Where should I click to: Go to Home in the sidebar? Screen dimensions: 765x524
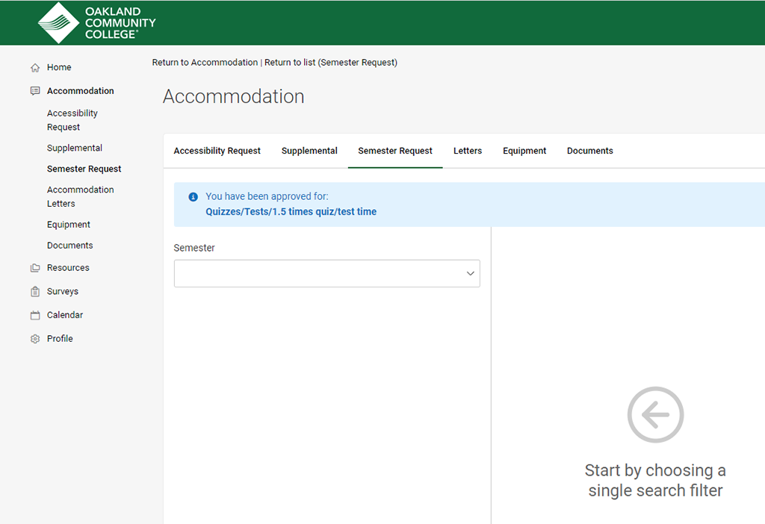[x=59, y=67]
